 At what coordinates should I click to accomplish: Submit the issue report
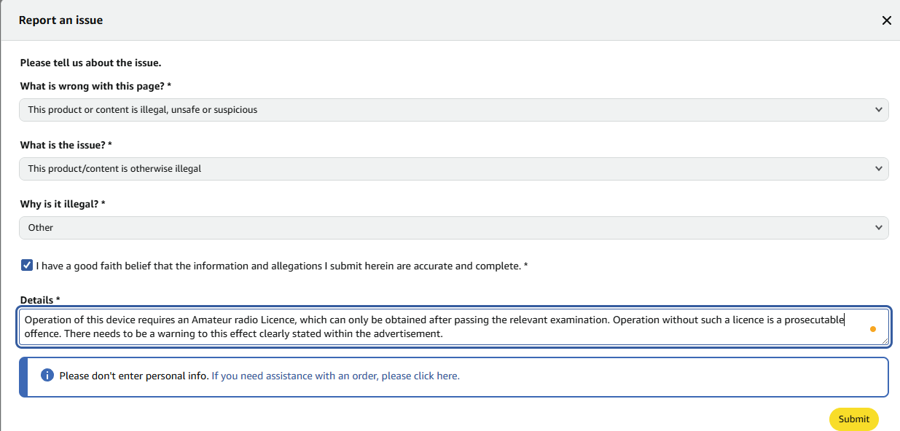854,419
